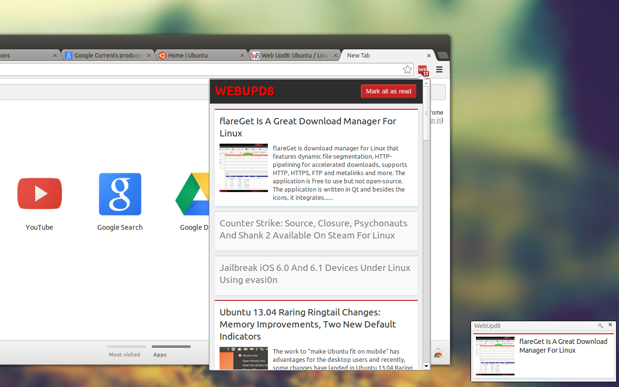This screenshot has height=387, width=619.
Task: Open the flareGet download manager article
Action: point(308,127)
